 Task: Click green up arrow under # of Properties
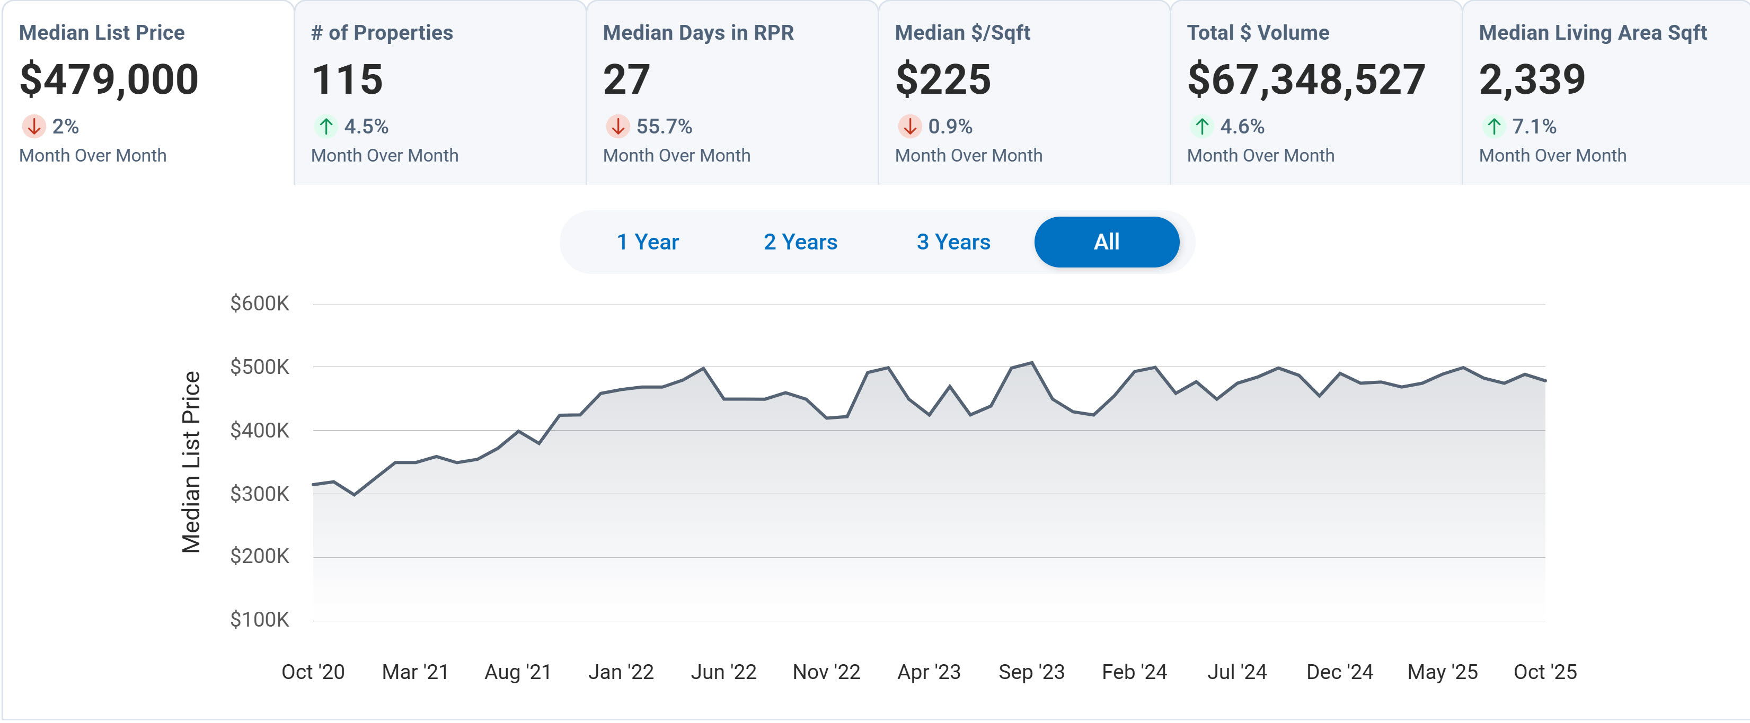click(326, 126)
